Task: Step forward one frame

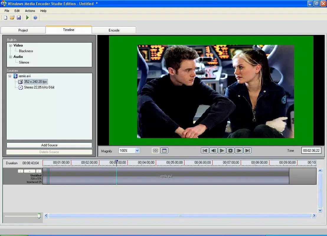Action: pyautogui.click(x=239, y=150)
